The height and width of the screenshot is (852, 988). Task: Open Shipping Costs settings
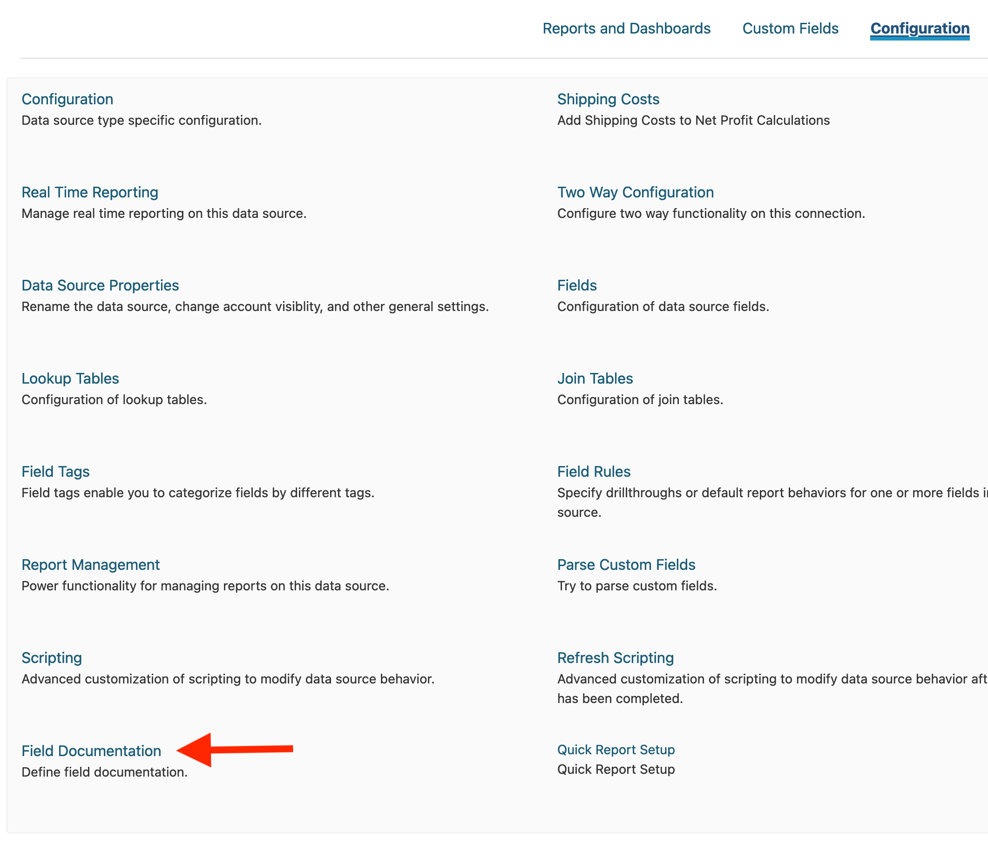(608, 99)
